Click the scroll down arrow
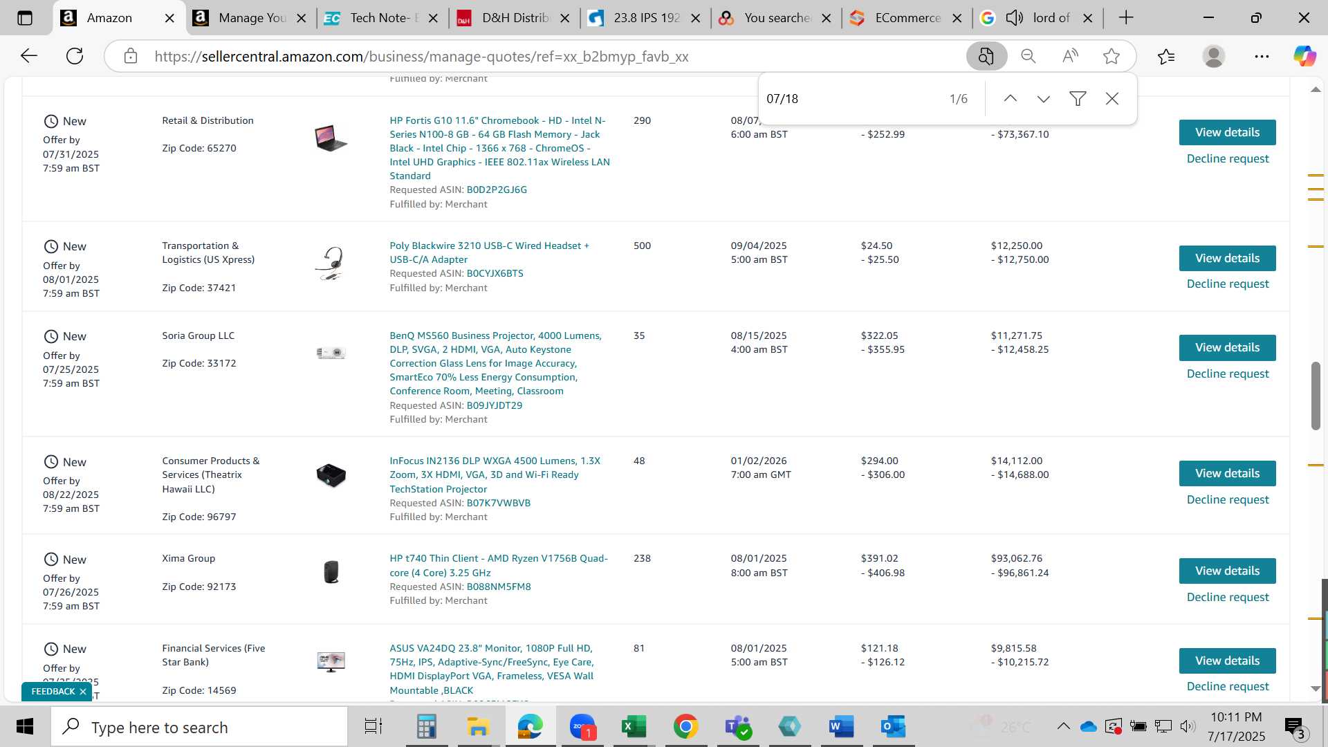Screen dimensions: 1328x747 pos(1316,689)
